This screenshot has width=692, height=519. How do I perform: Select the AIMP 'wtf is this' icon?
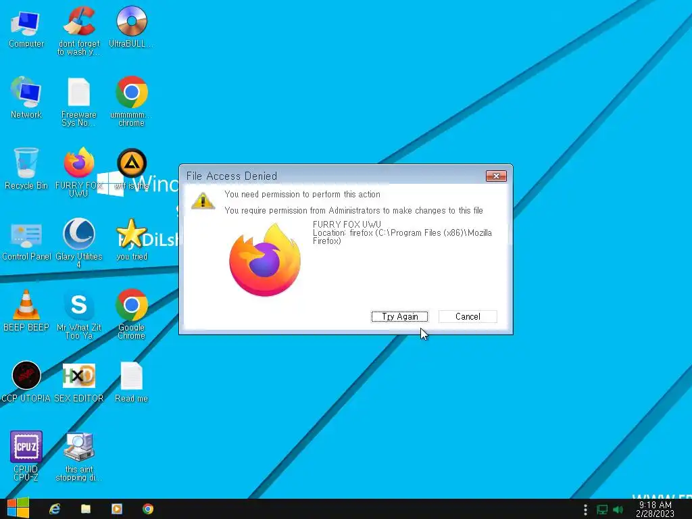[x=132, y=170]
